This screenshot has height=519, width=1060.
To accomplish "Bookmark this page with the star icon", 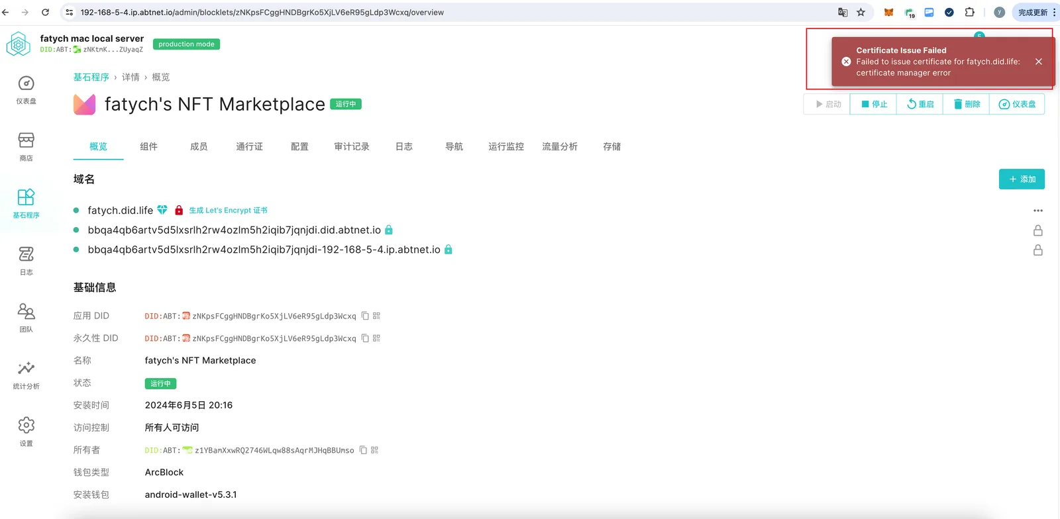I will point(861,12).
